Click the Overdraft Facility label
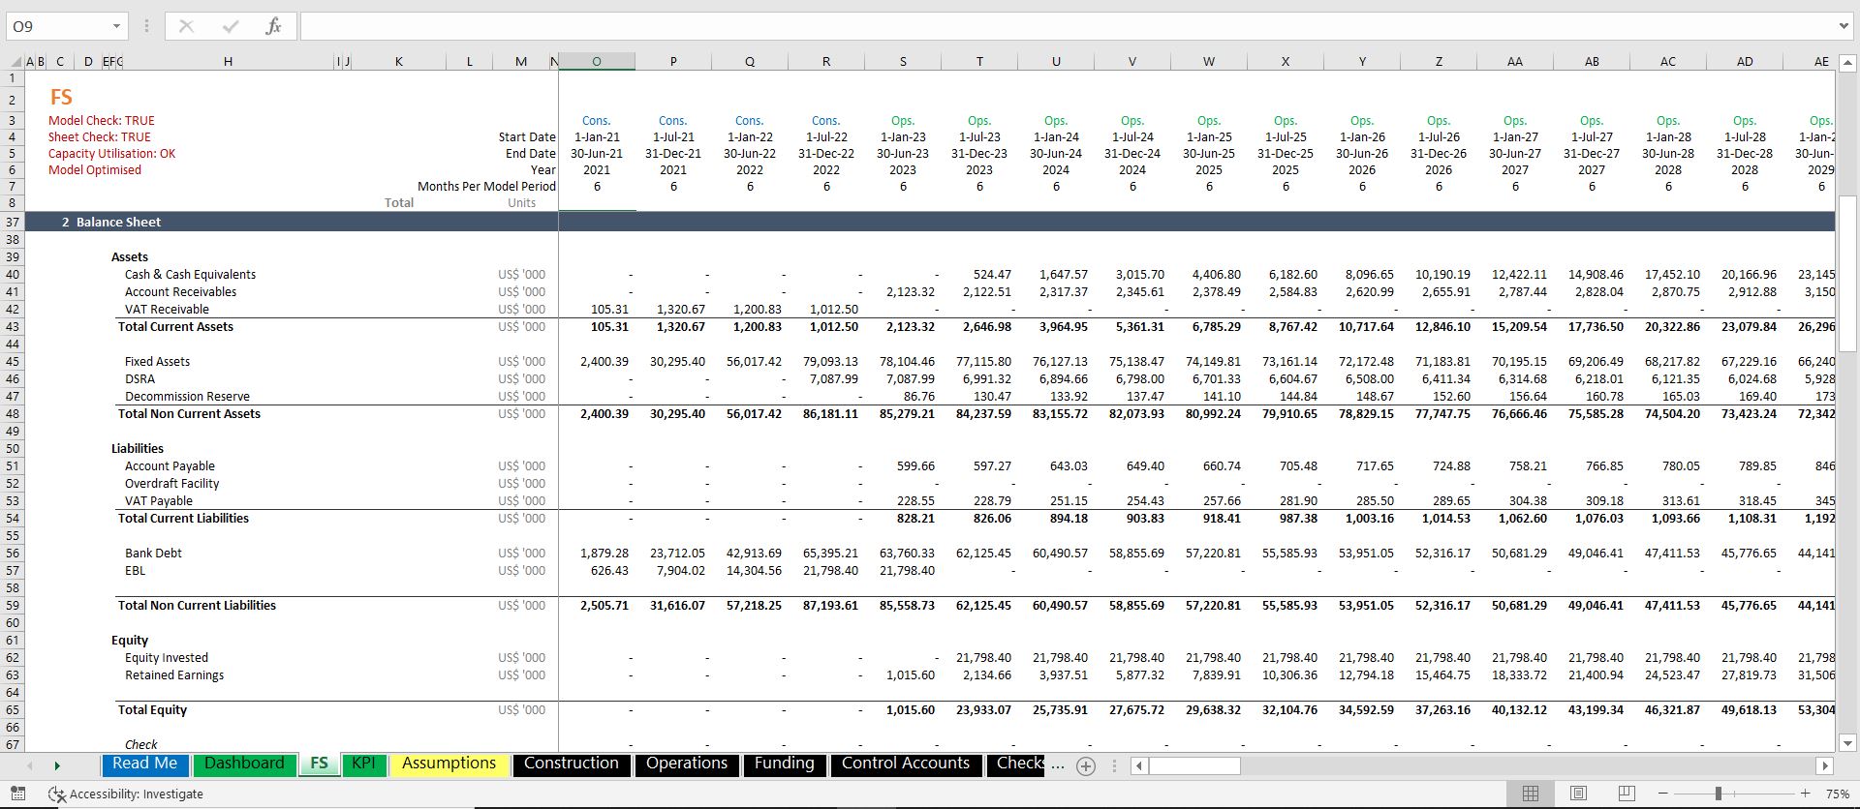 point(171,484)
